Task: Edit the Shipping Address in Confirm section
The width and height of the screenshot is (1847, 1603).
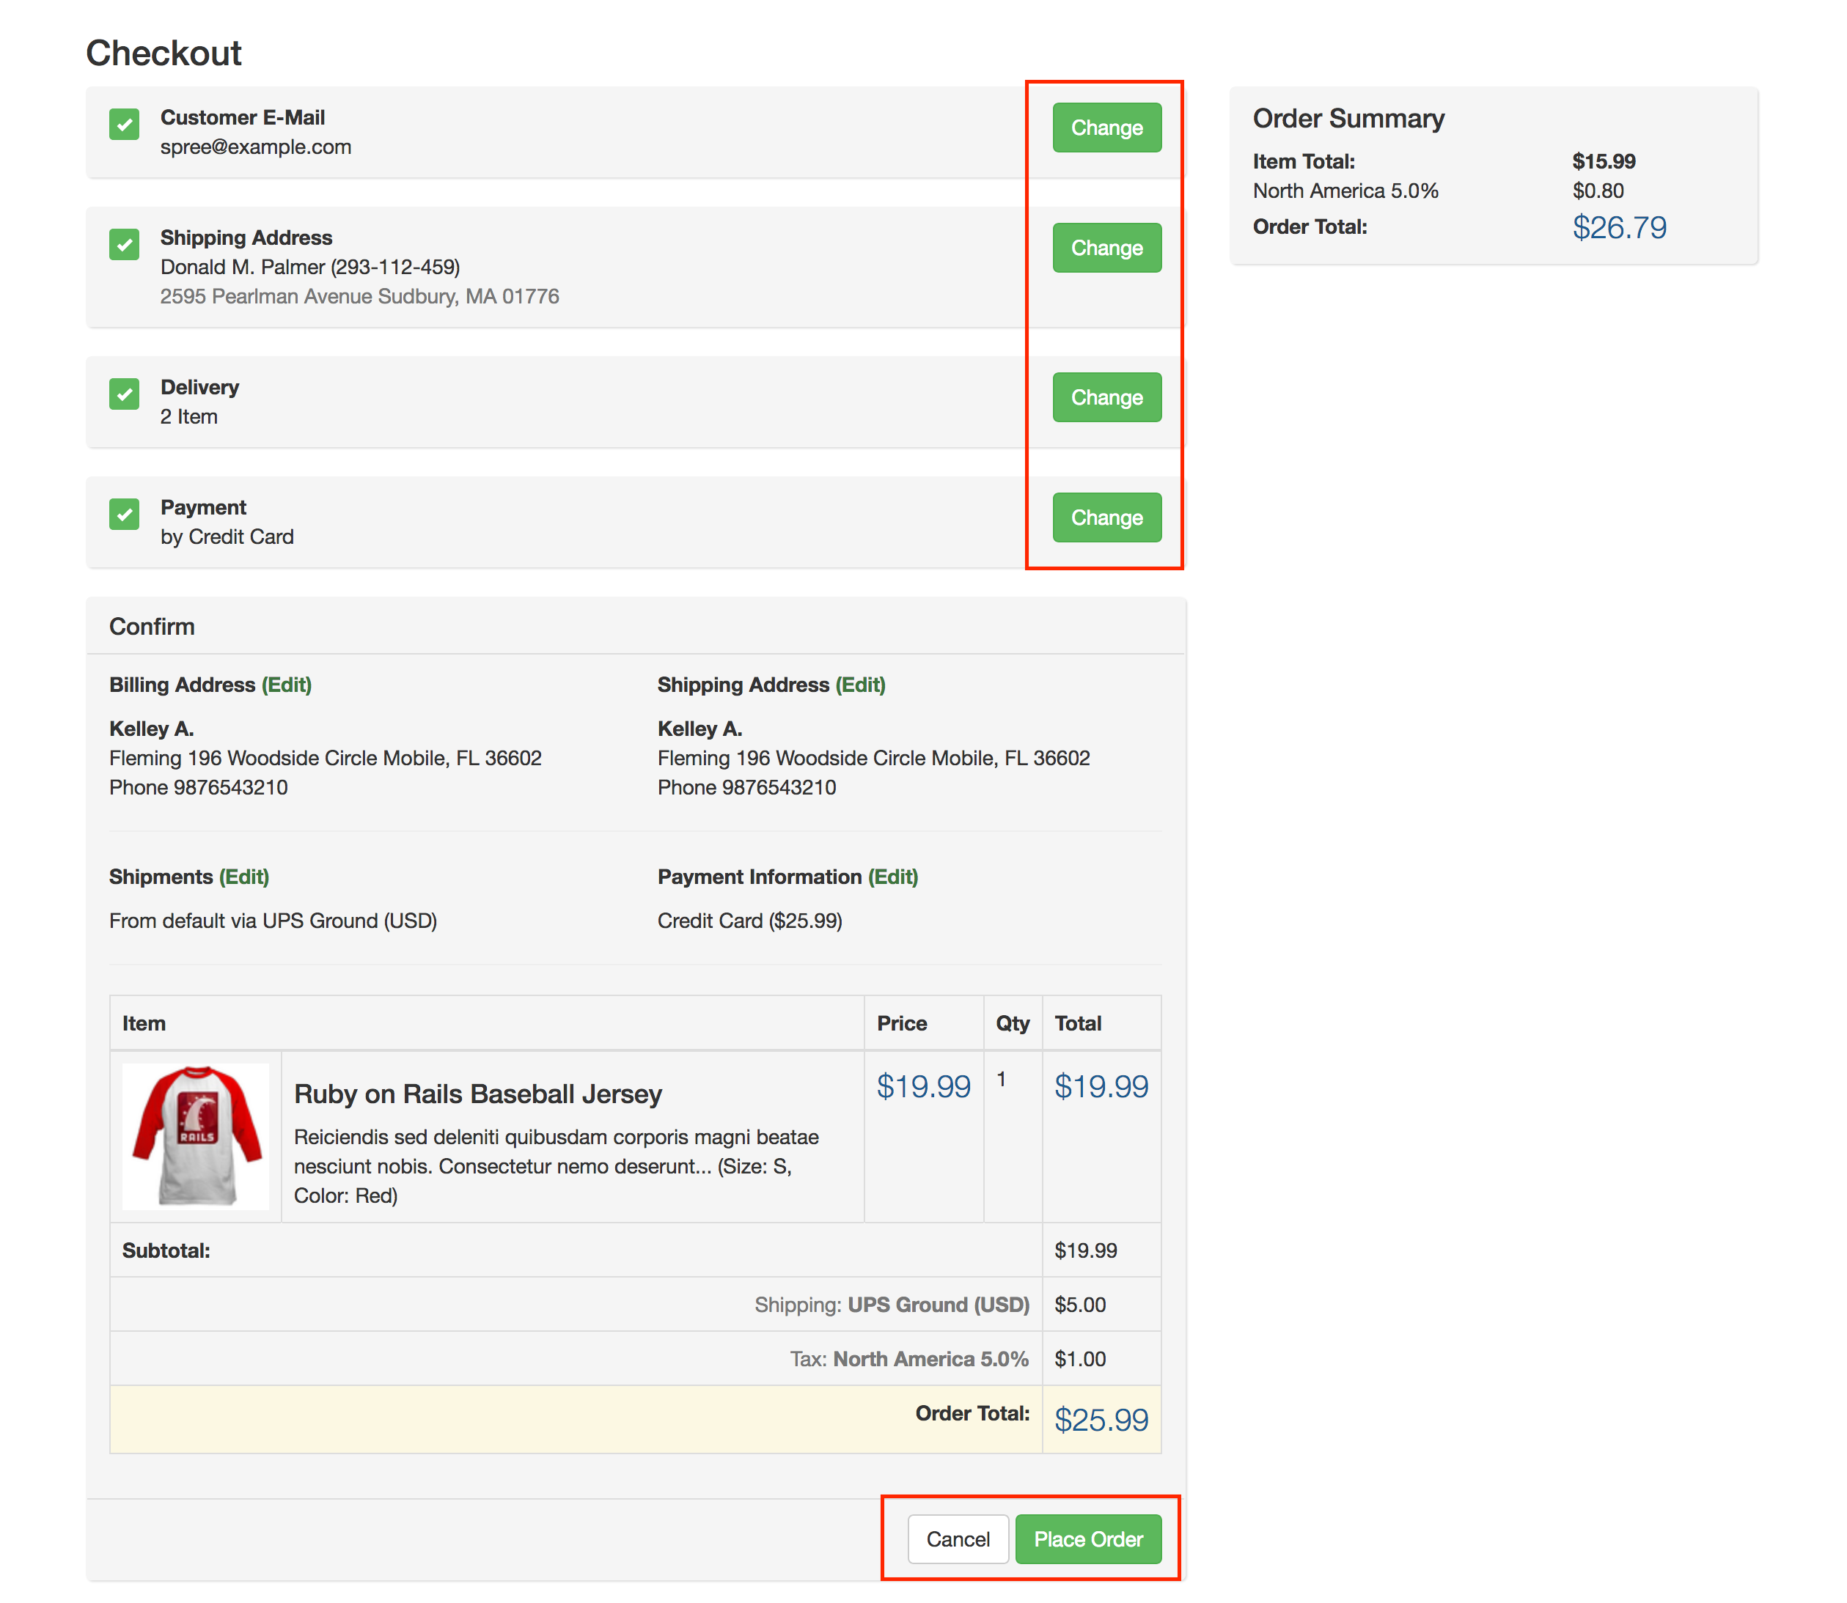Action: 860,685
